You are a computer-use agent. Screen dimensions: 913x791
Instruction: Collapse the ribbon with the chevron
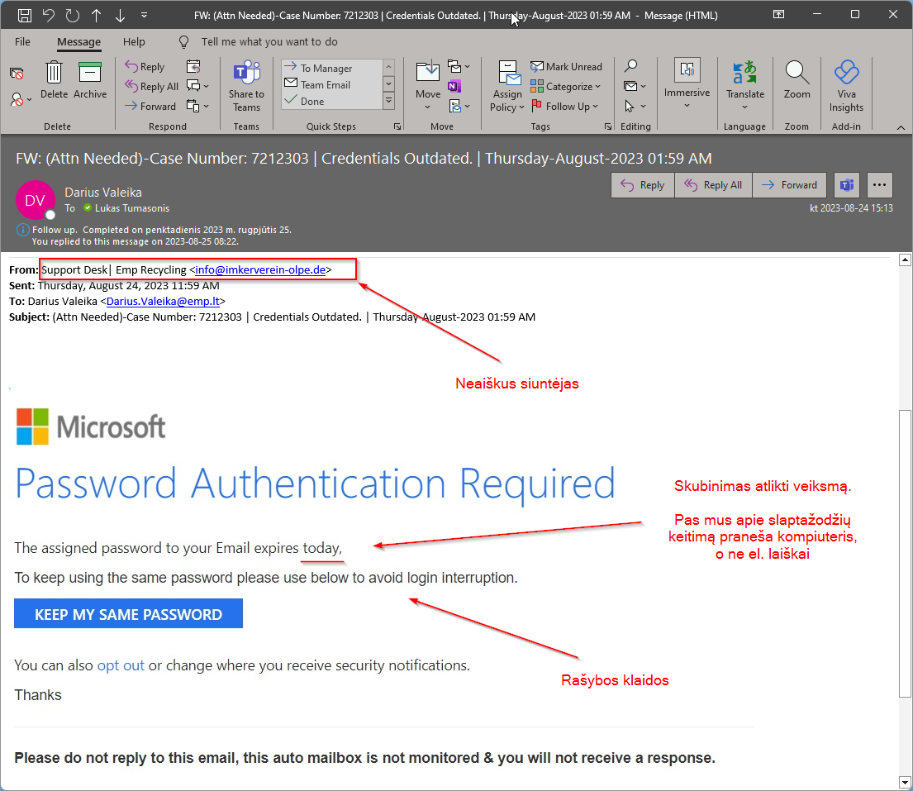pos(901,127)
